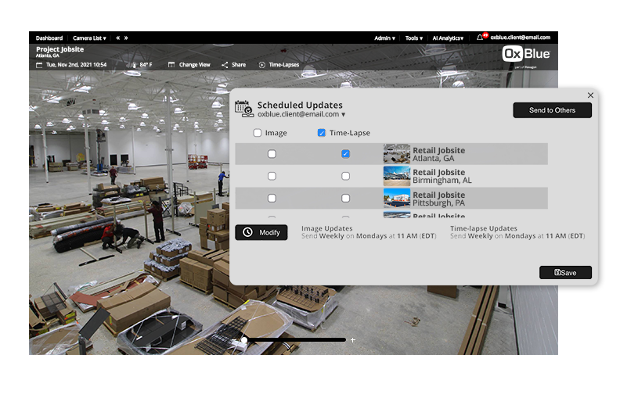Click the Change View icon

click(171, 65)
